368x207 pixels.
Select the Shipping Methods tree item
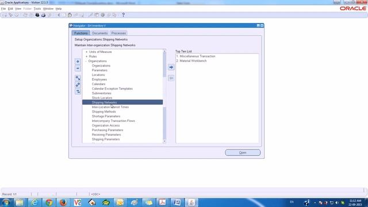(x=103, y=112)
